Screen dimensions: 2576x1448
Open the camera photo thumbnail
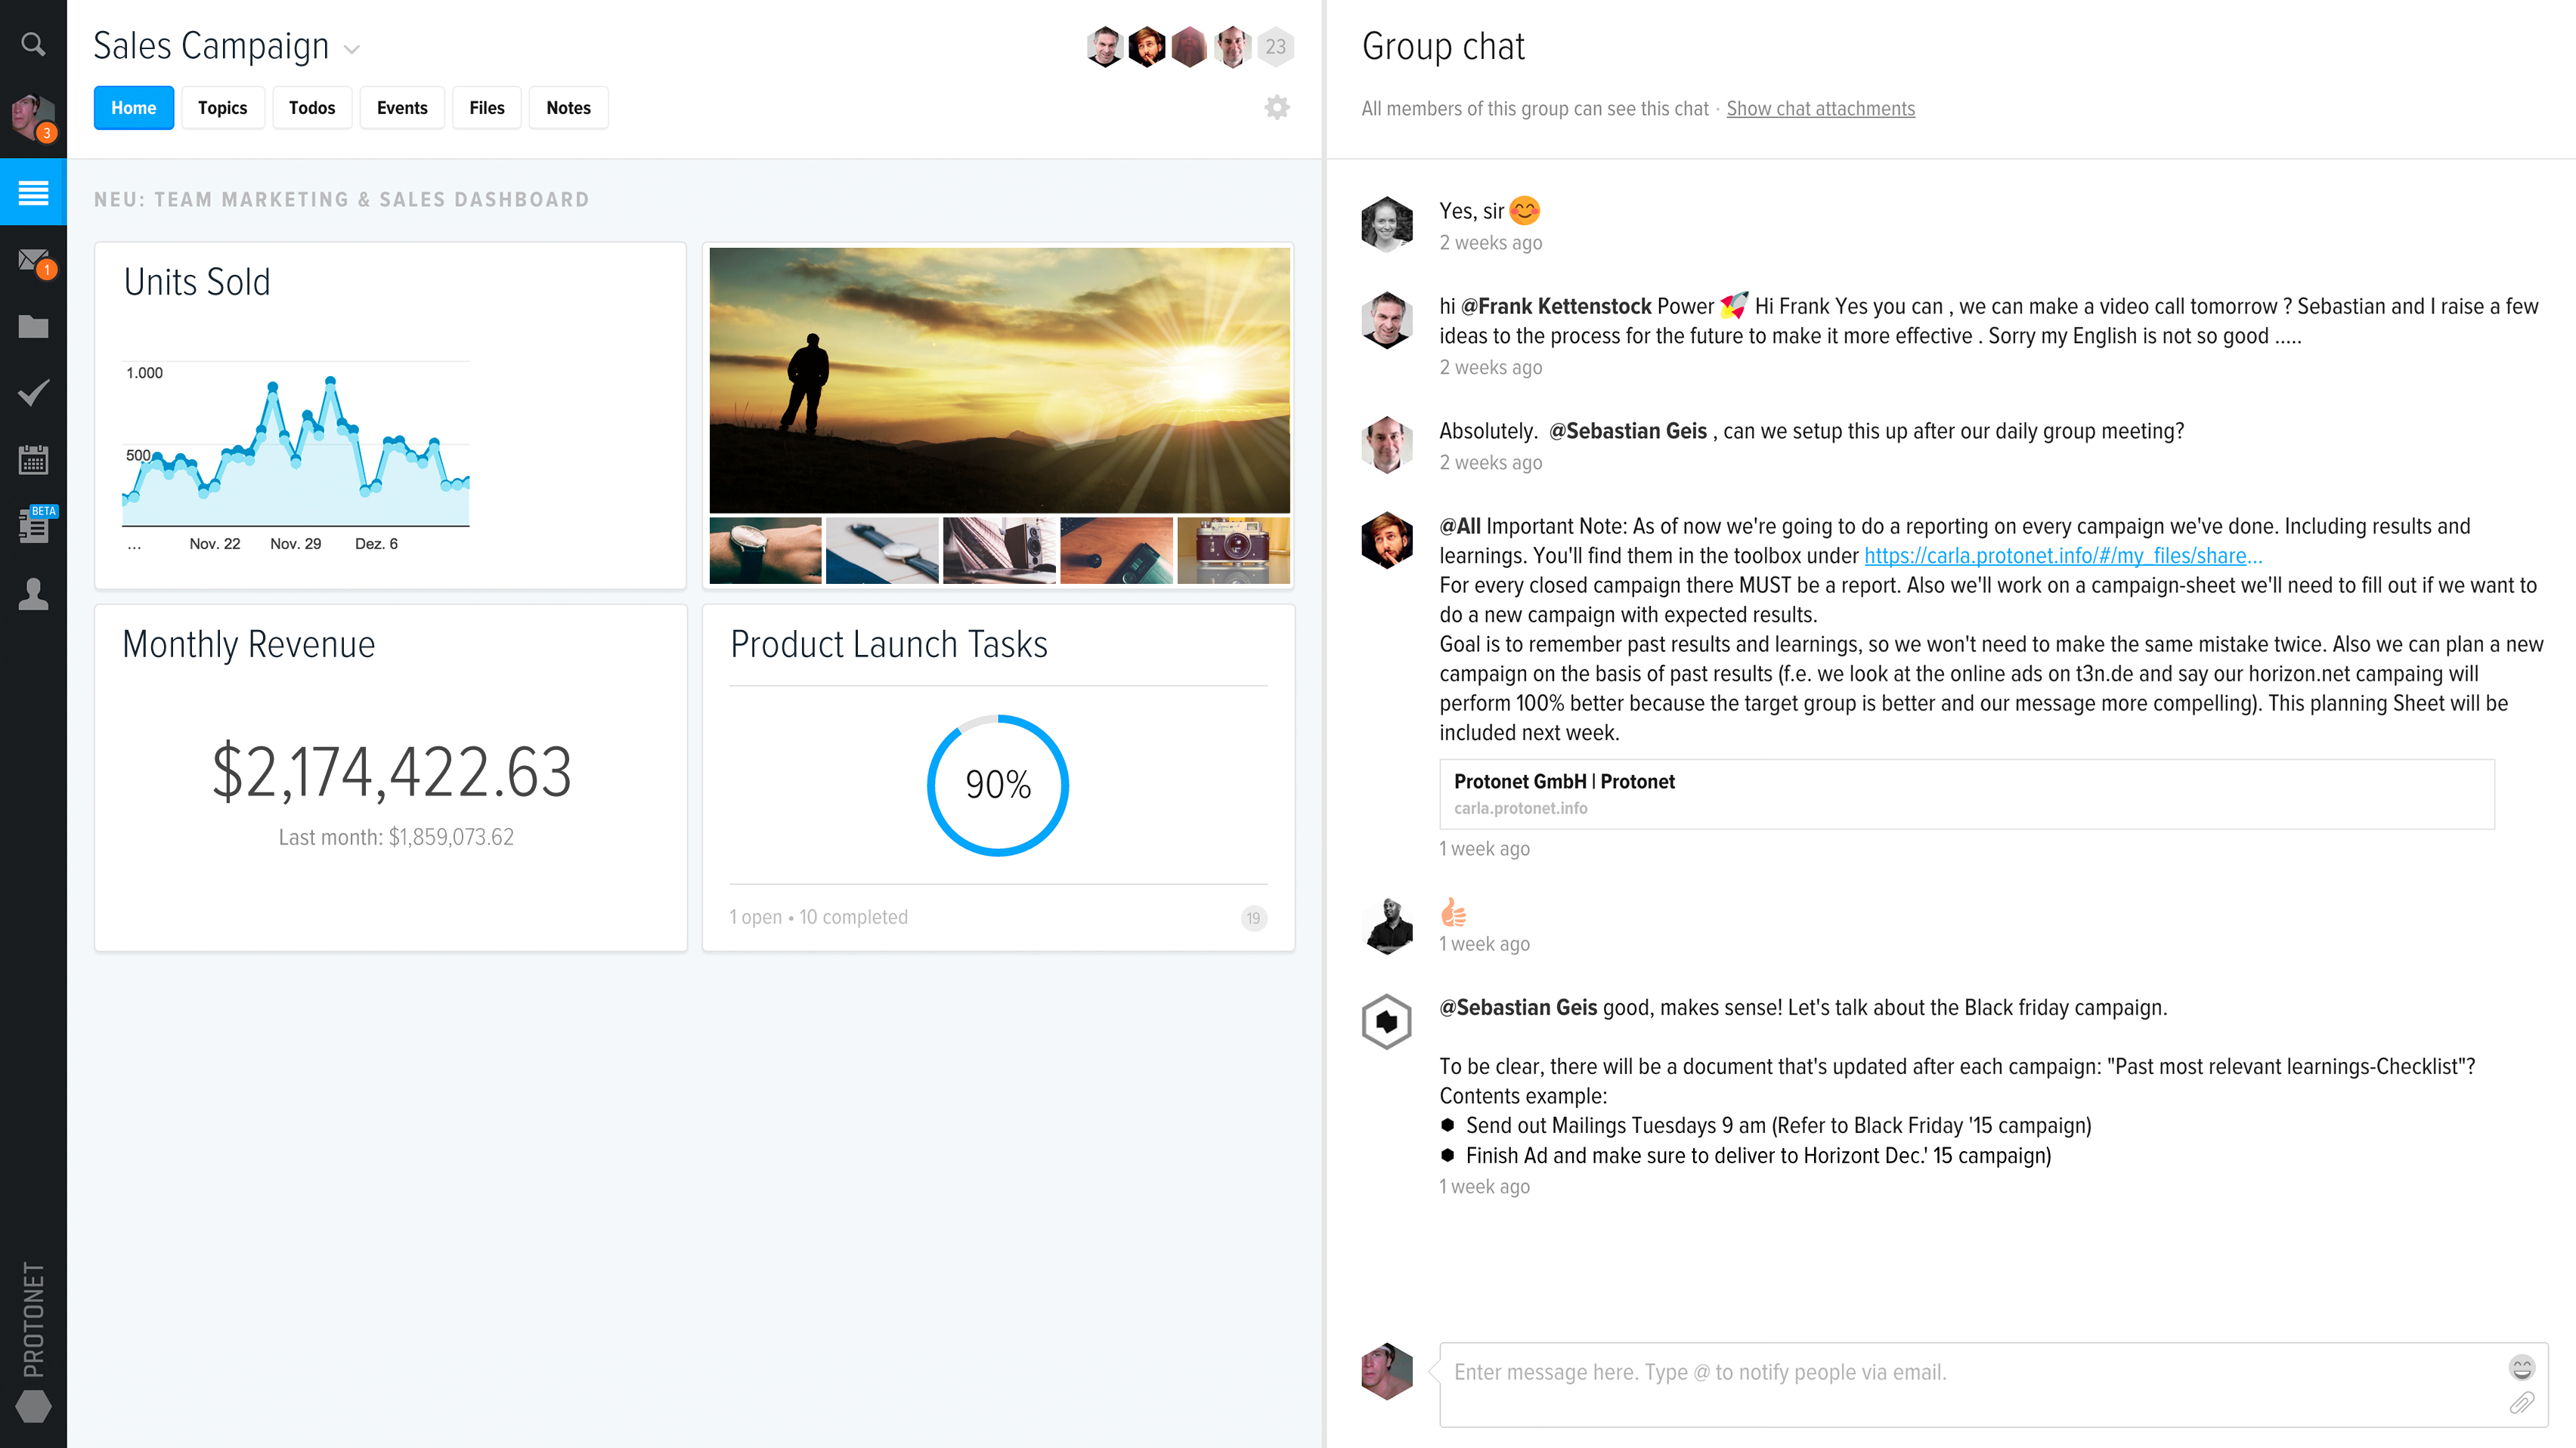pyautogui.click(x=1233, y=551)
